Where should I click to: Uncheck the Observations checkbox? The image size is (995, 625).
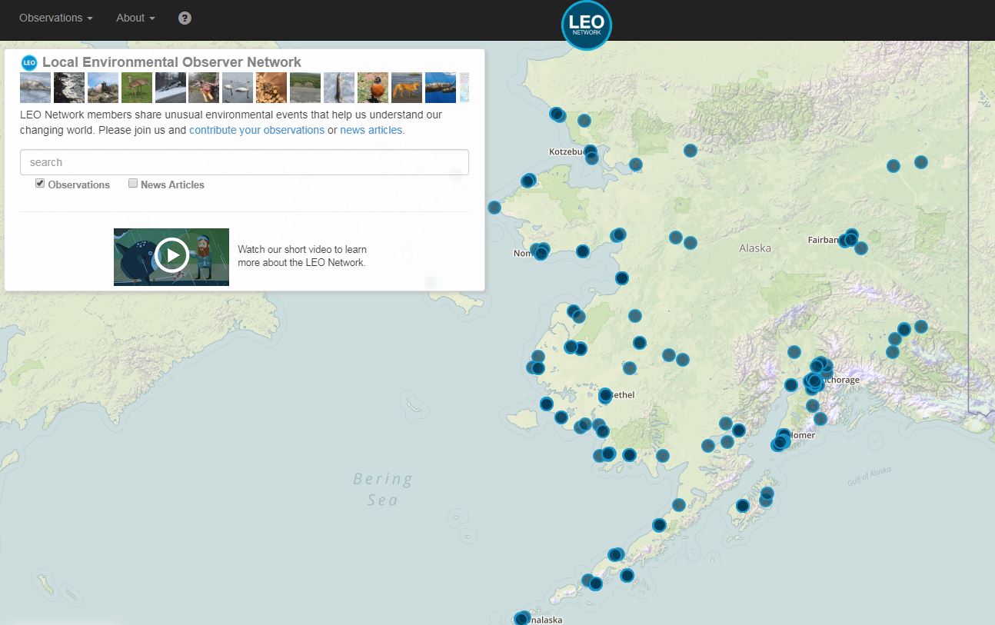[39, 183]
